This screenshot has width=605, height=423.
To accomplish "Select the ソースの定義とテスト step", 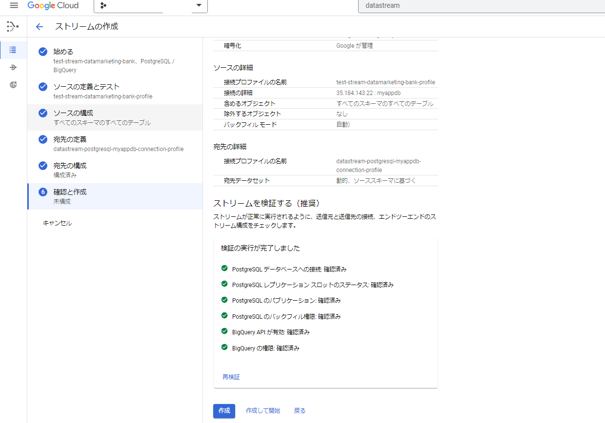I will click(115, 91).
